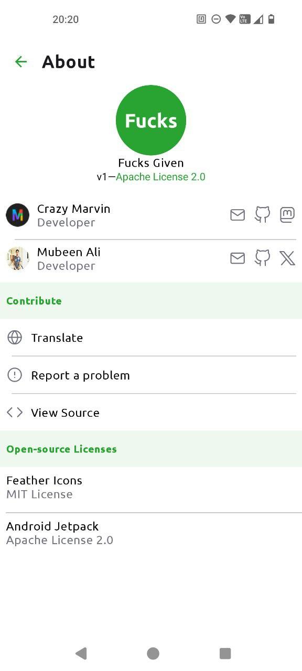Open Feather Icons MIT License entry
The height and width of the screenshot is (671, 302).
(151, 488)
